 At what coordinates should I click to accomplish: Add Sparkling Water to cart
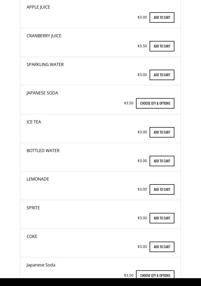(162, 75)
